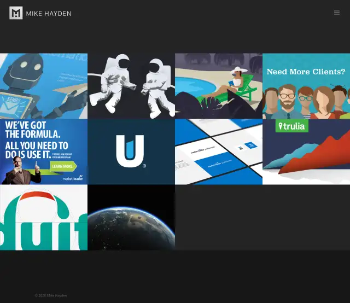
Task: Open the two astronauts illustration thumbnail
Action: [x=131, y=86]
